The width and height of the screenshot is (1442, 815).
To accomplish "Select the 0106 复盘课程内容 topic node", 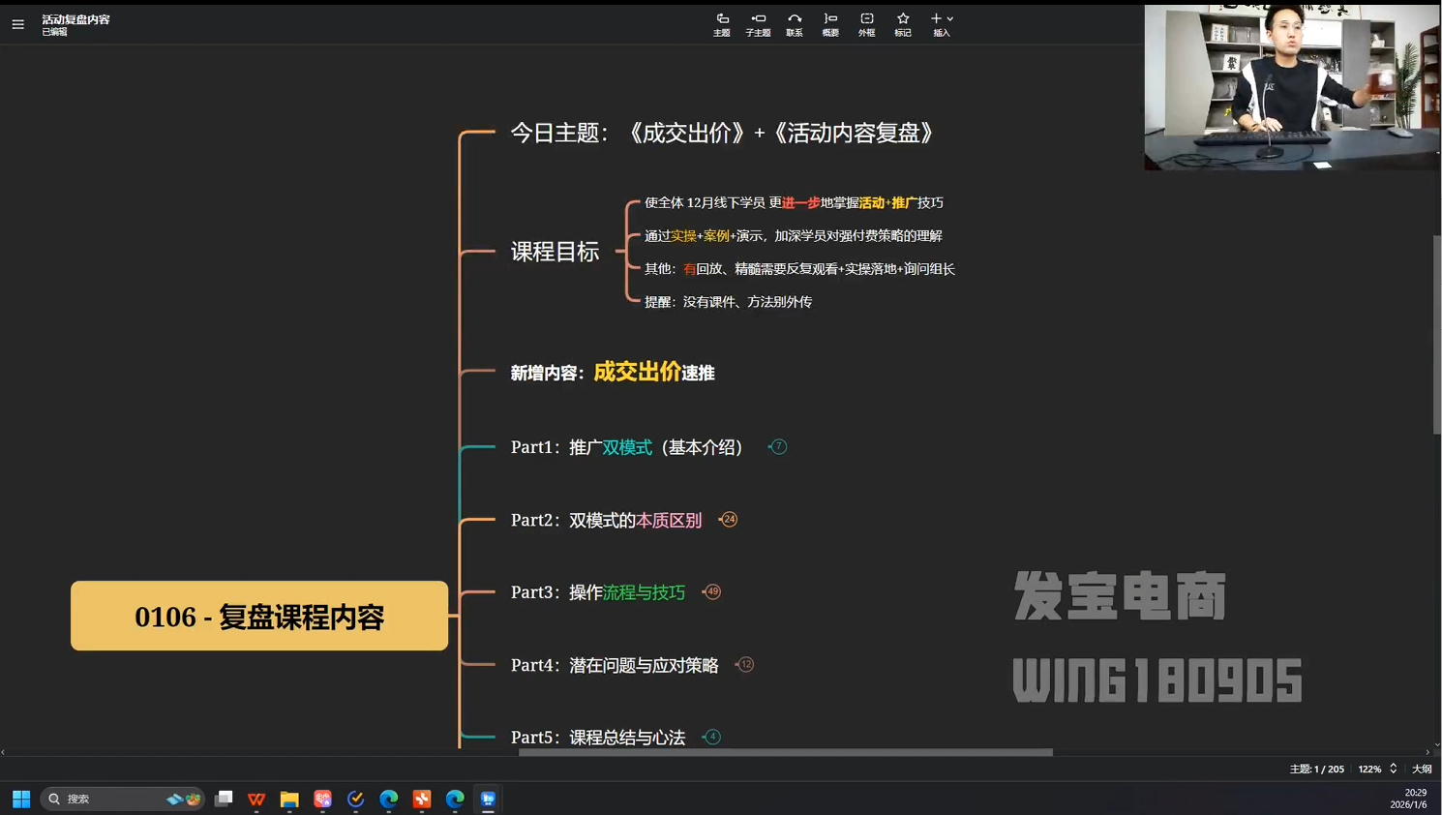I will [x=258, y=617].
